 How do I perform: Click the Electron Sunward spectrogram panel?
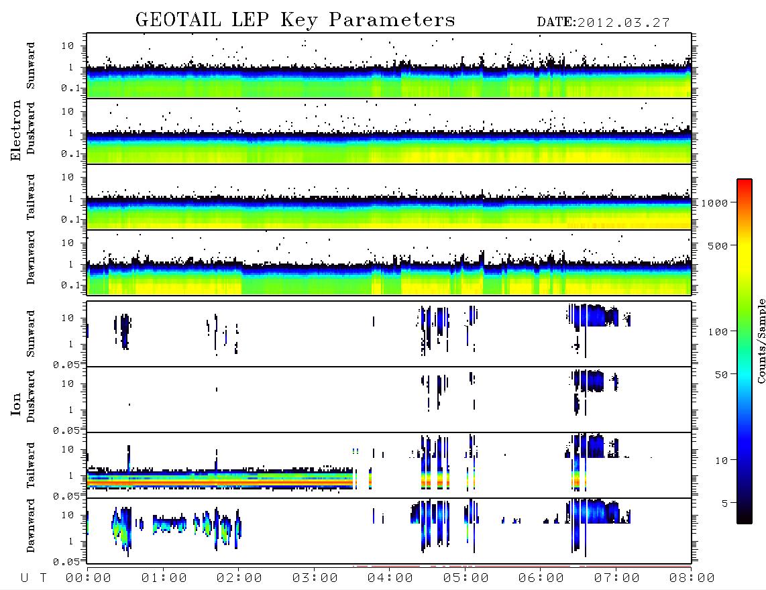[x=389, y=66]
